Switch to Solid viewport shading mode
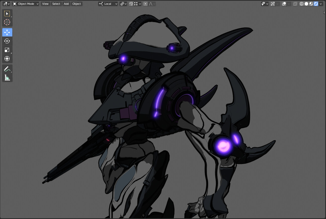Screen dimensions: 326x219 (306, 4)
